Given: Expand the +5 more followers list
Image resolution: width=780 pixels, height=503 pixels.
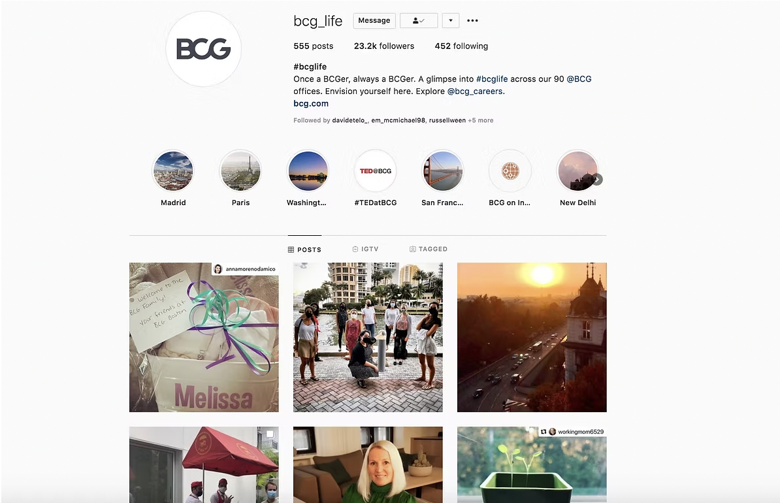Looking at the screenshot, I should tap(481, 120).
